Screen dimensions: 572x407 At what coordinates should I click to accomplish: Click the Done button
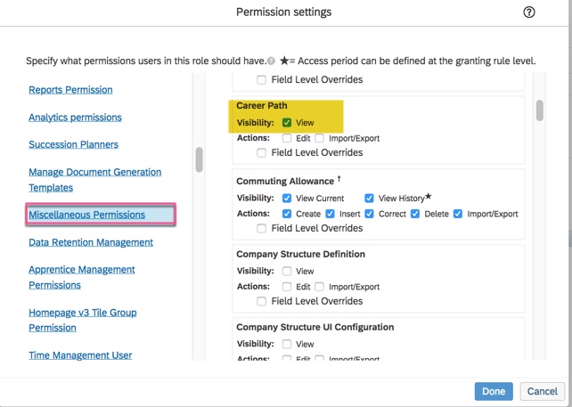point(494,391)
